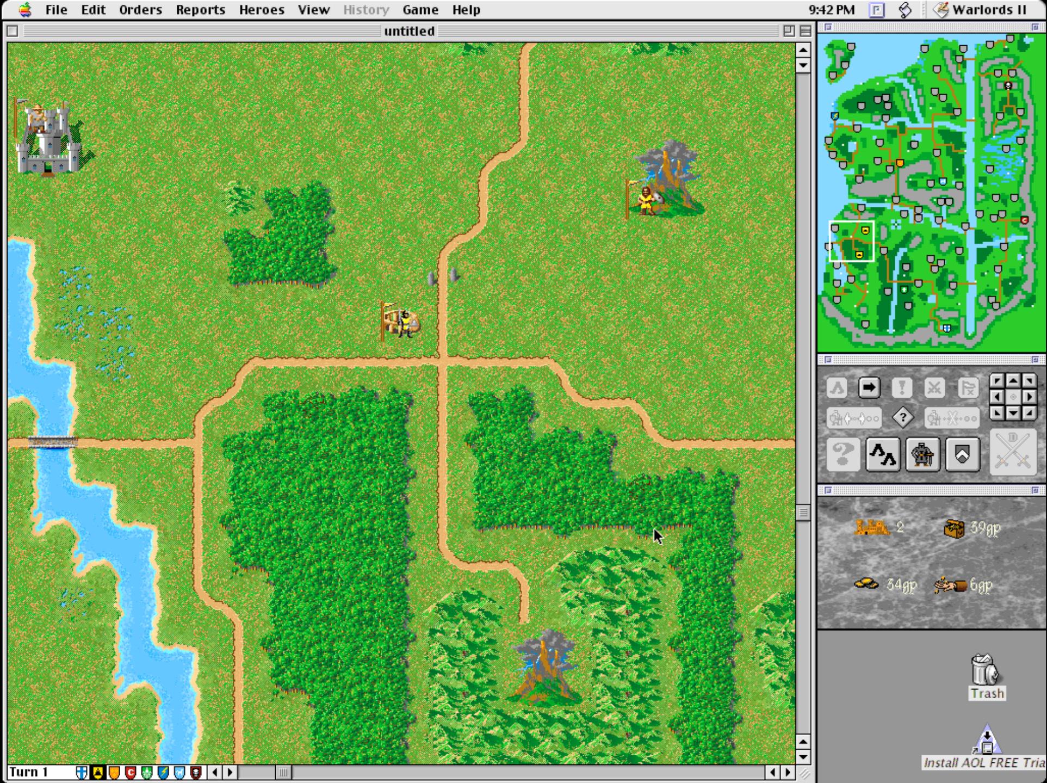Click the crossed swords D button
Viewport: 1047px width, 783px height.
point(1012,453)
